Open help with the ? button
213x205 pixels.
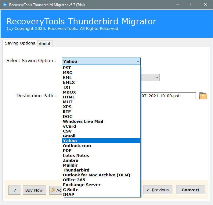click(x=14, y=190)
